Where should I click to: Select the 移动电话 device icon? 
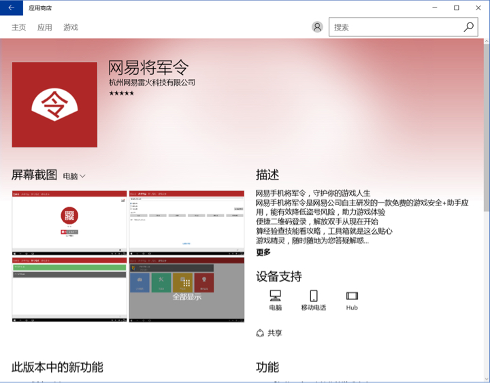314,296
